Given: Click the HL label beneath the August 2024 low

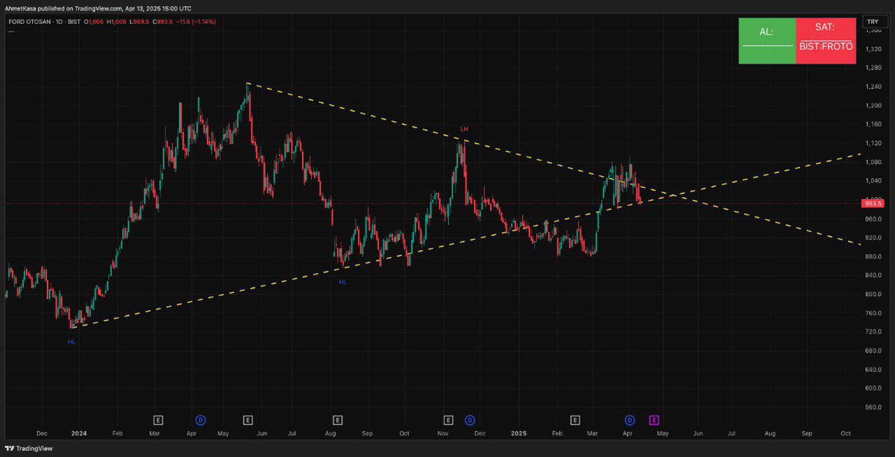Looking at the screenshot, I should 343,282.
